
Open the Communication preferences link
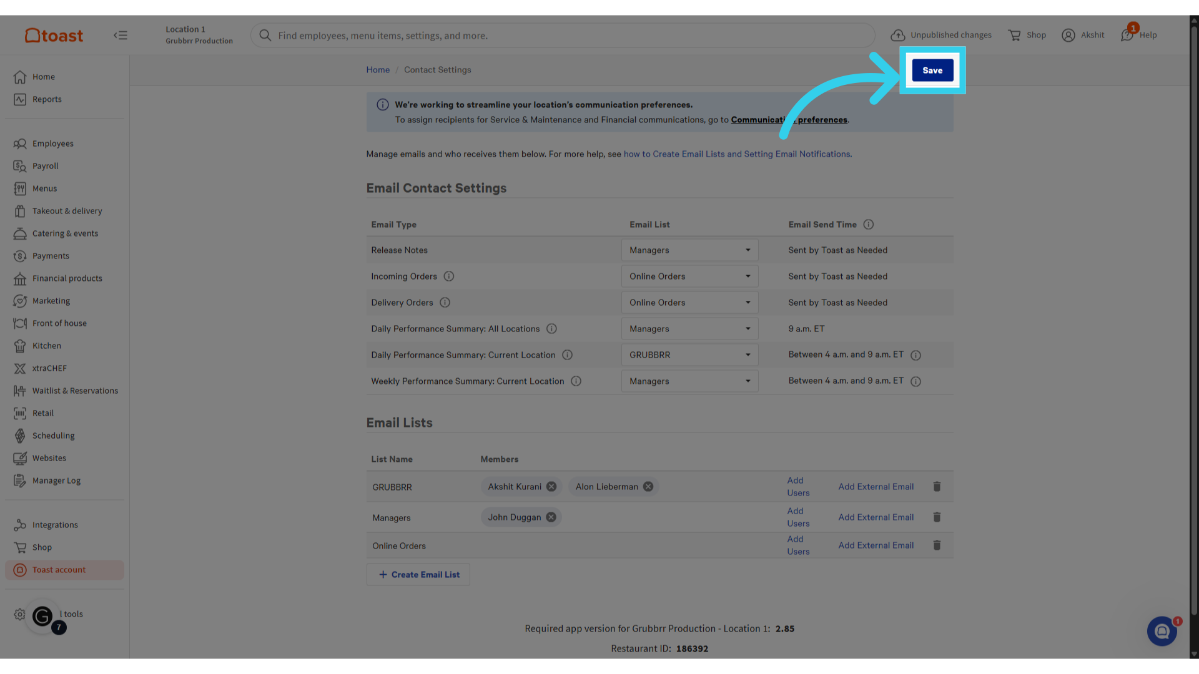(x=789, y=120)
